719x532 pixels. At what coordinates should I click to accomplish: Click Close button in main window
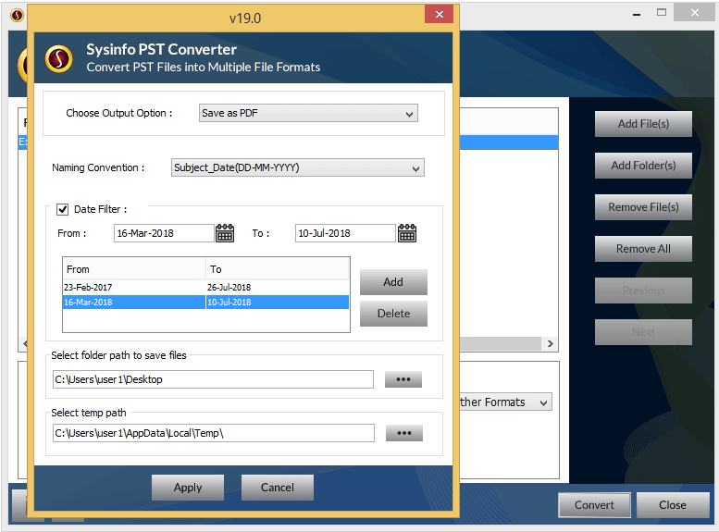coord(673,505)
